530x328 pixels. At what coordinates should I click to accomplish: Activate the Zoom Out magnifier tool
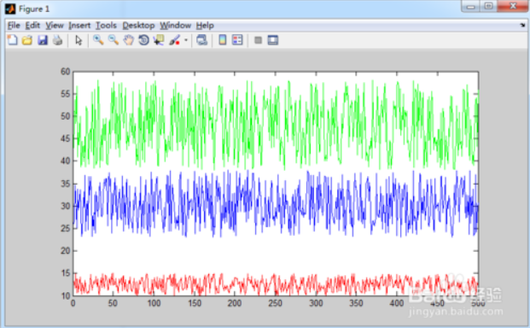pyautogui.click(x=114, y=40)
